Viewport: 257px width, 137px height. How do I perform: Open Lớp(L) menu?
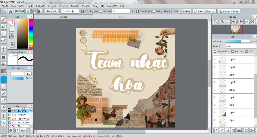pos(30,6)
